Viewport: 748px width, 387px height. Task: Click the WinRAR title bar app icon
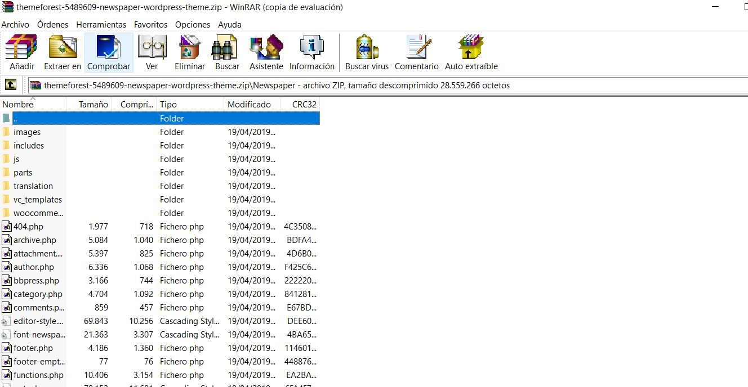point(7,7)
